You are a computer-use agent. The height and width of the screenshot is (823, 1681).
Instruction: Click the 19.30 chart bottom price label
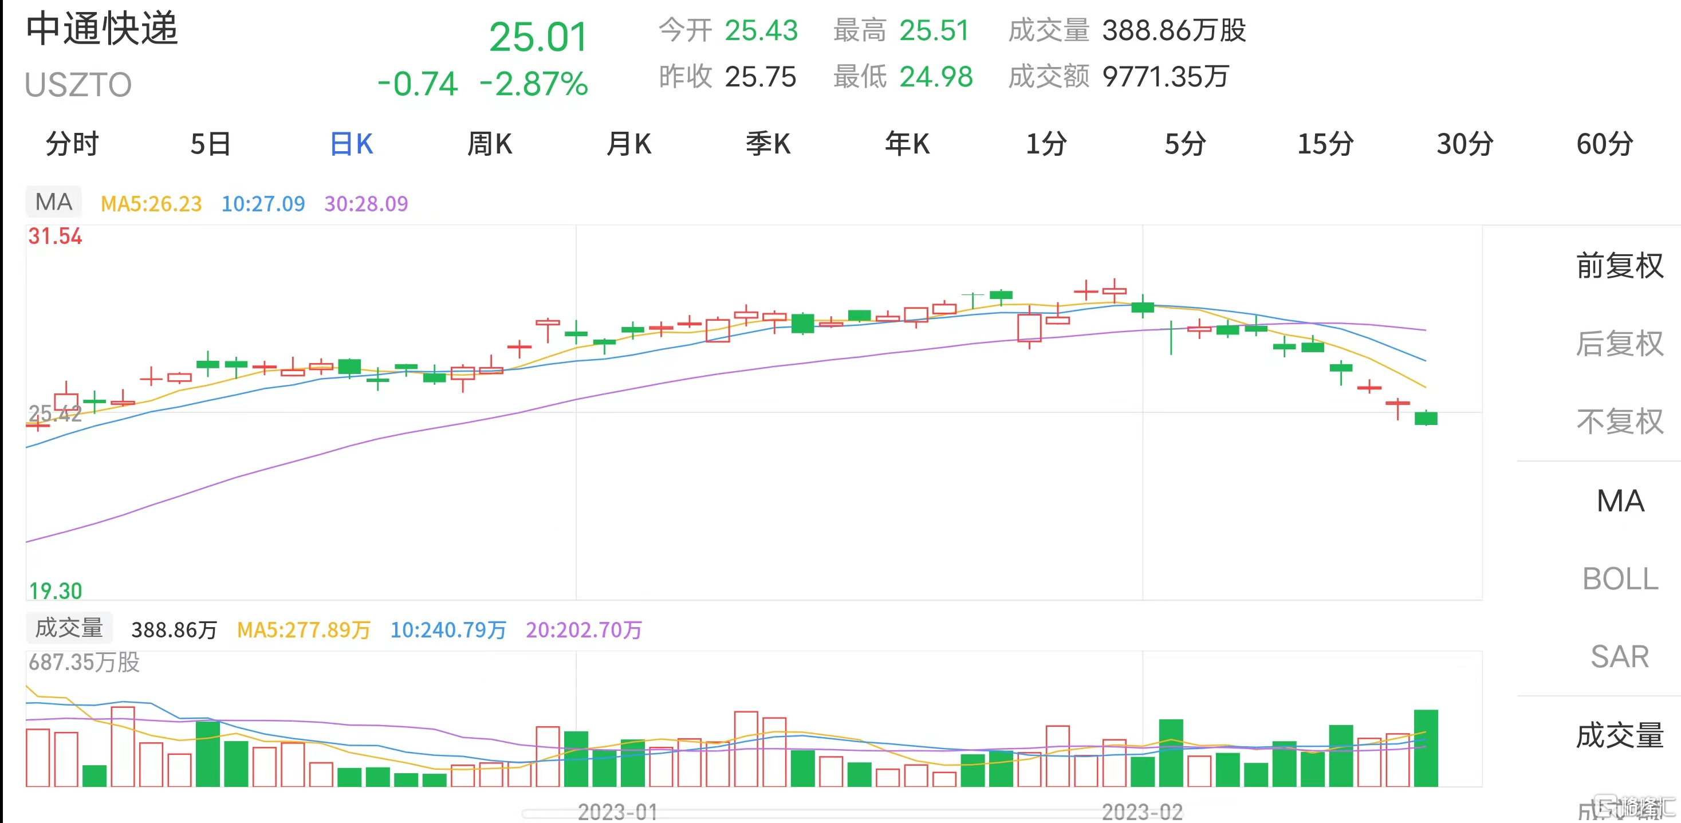(55, 590)
